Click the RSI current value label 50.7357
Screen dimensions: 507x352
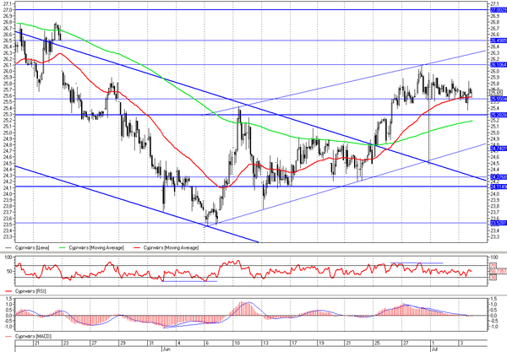point(499,271)
